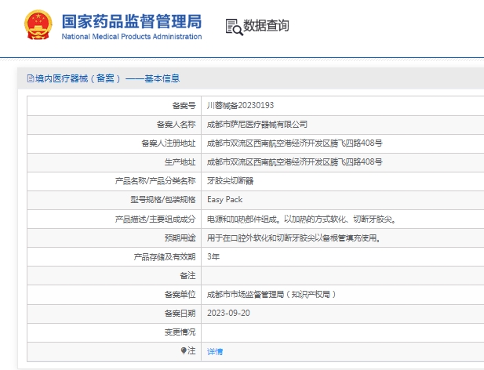Select date 2023-09-20
484x370 pixels.
pyautogui.click(x=228, y=314)
